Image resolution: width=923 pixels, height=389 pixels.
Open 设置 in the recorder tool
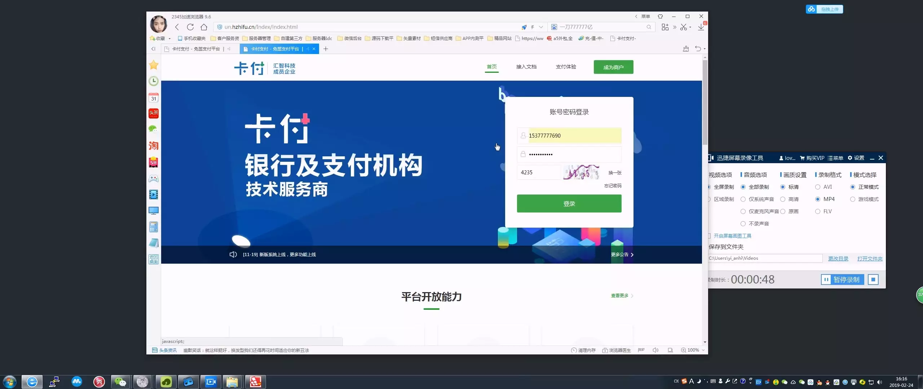point(856,158)
